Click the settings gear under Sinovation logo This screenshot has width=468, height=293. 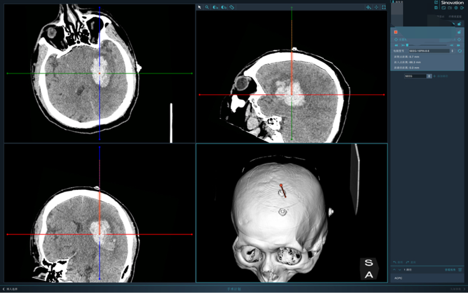tap(456, 8)
